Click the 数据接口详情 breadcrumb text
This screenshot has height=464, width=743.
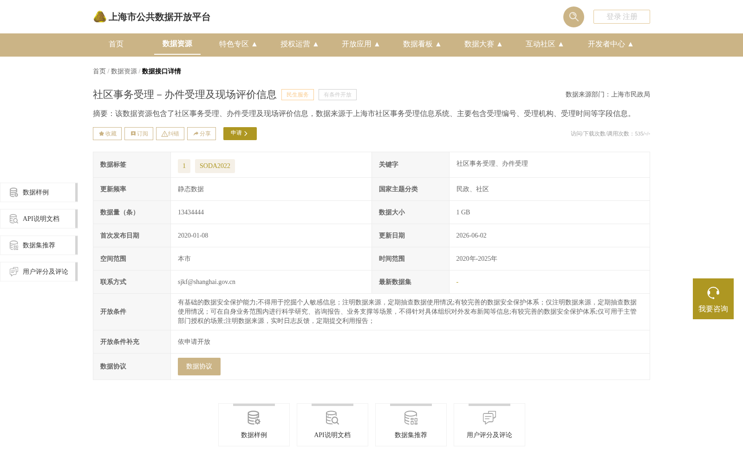click(x=162, y=71)
